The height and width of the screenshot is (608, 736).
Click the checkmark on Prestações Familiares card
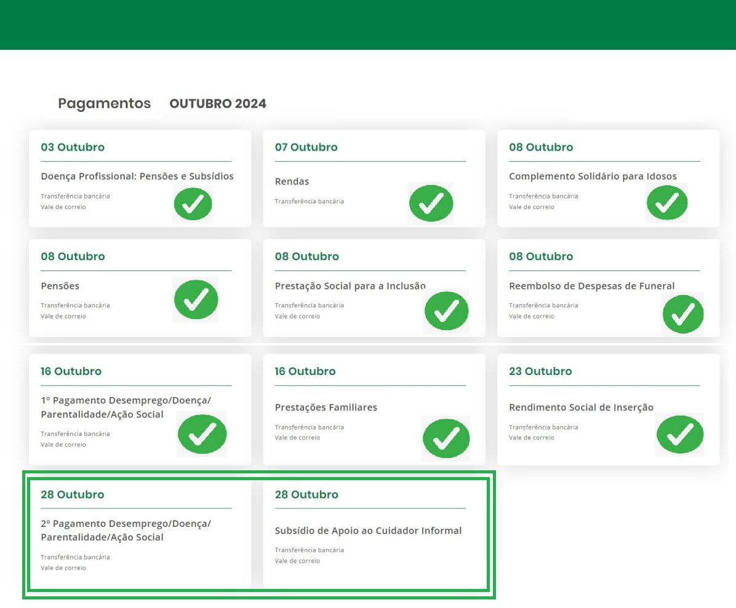[446, 437]
